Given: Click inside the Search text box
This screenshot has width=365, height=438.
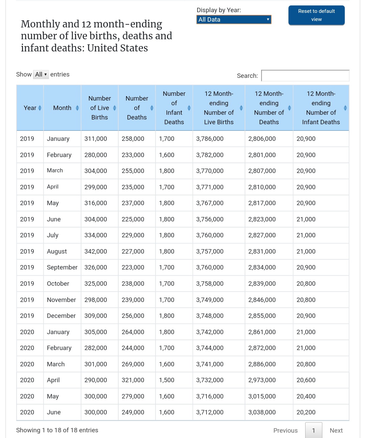Looking at the screenshot, I should [305, 76].
